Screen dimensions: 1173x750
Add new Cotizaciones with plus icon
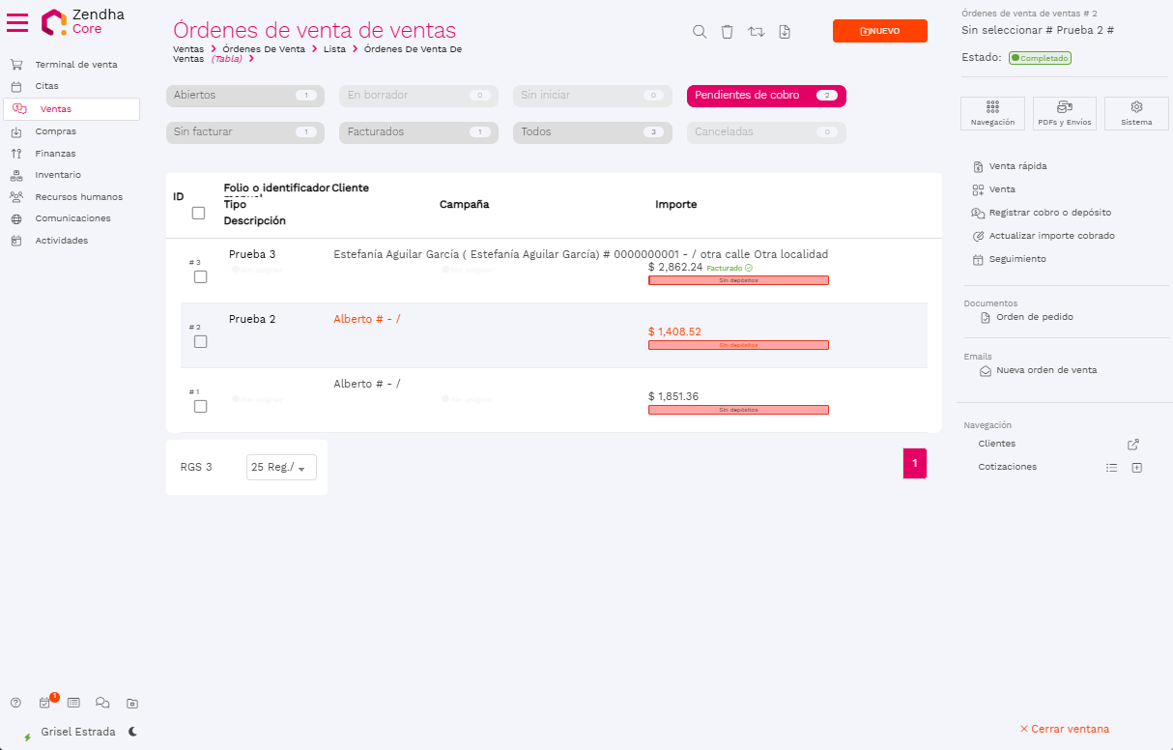pyautogui.click(x=1137, y=468)
